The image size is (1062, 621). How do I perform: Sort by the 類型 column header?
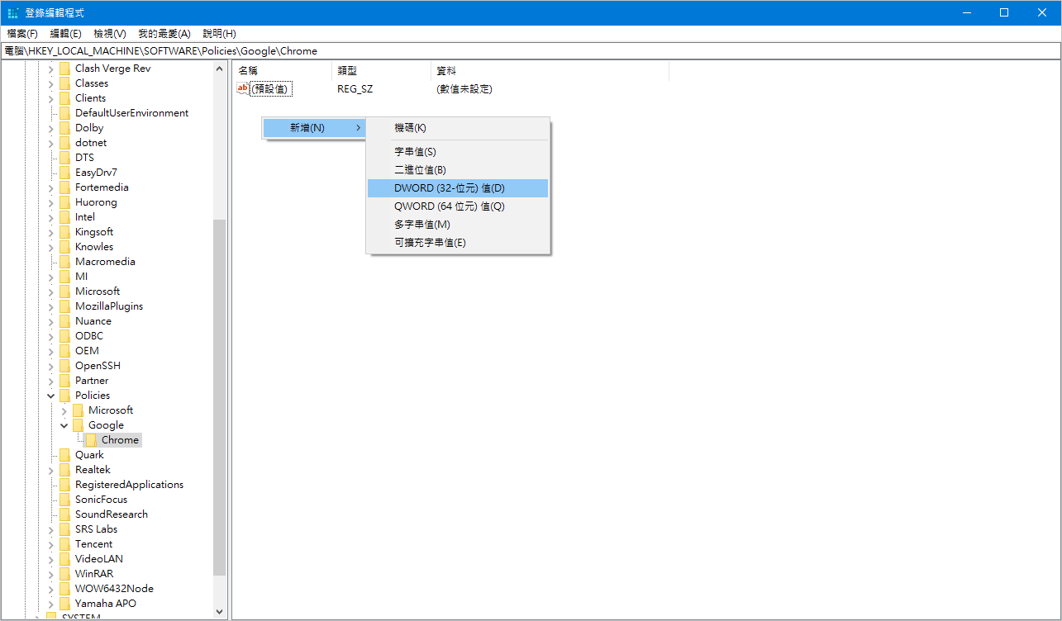pyautogui.click(x=381, y=71)
